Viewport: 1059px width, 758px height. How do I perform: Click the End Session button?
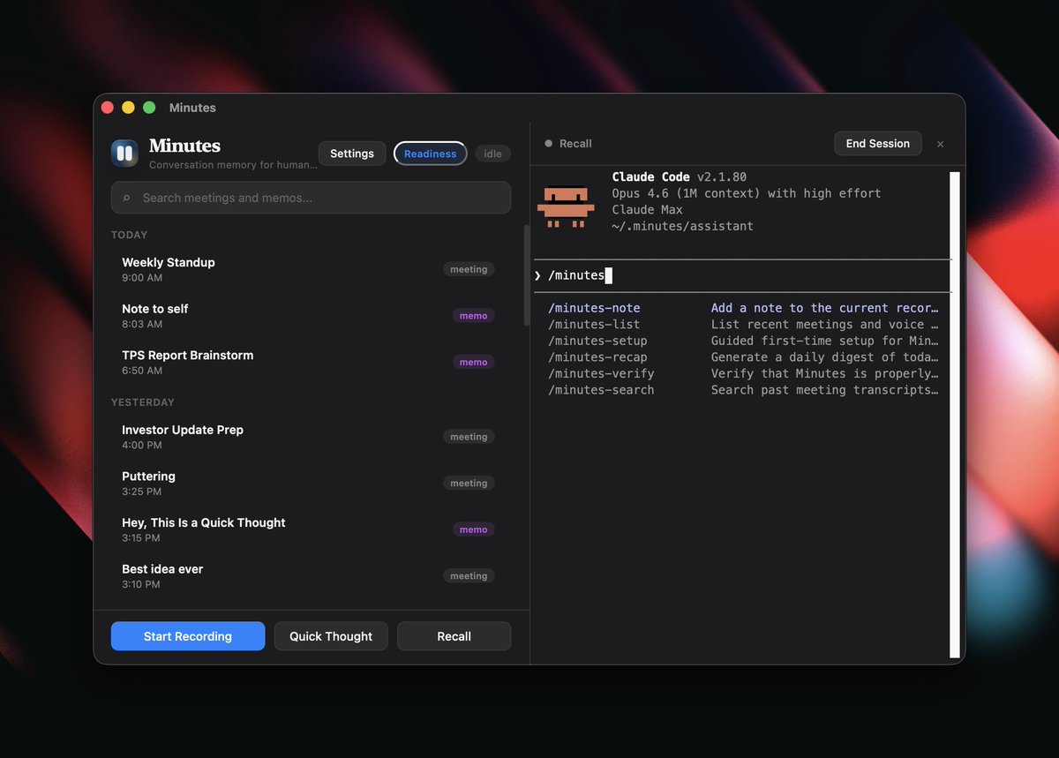pyautogui.click(x=877, y=144)
